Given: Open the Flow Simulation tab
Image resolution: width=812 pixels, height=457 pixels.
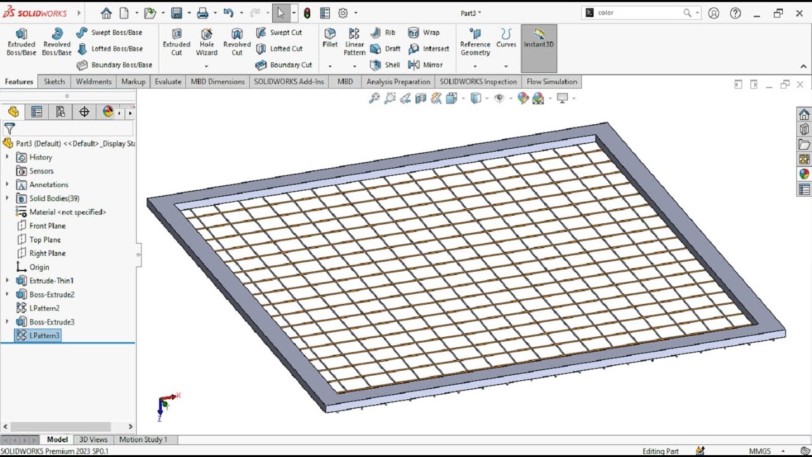Looking at the screenshot, I should (x=552, y=81).
